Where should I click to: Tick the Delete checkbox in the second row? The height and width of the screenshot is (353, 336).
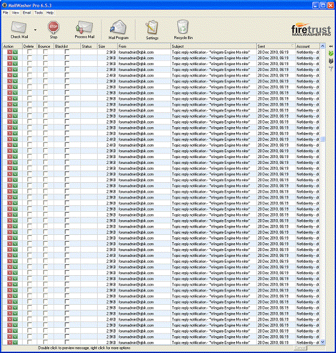coord(29,58)
